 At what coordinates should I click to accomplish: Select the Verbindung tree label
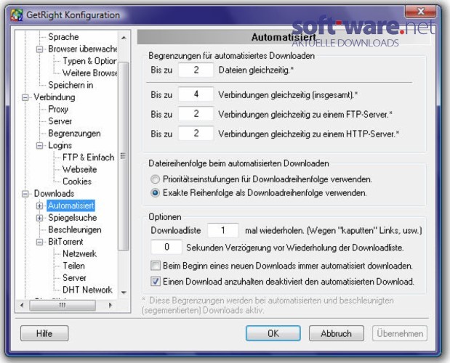55,97
